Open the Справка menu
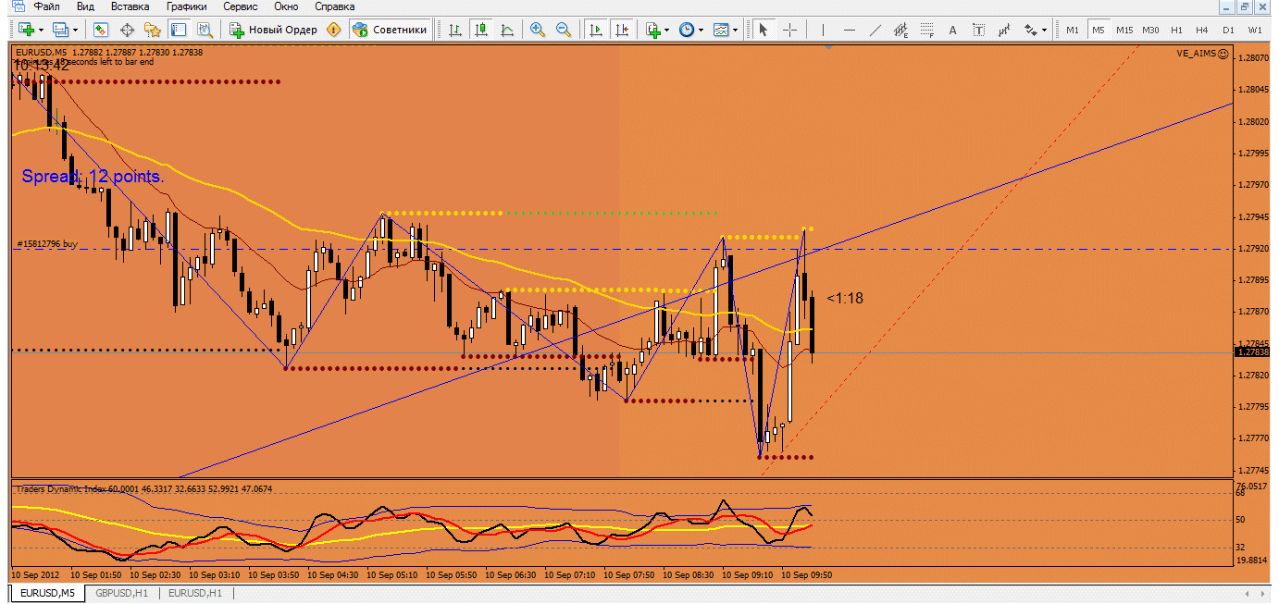Screen dimensions: 1279x604 pos(335,6)
